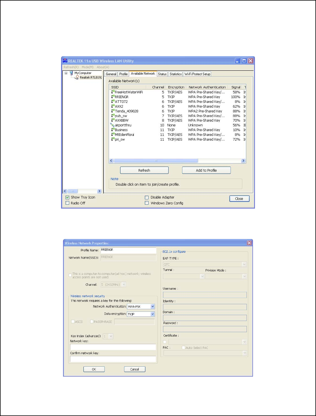Sort by Network Authentication column header

pyautogui.click(x=207, y=87)
